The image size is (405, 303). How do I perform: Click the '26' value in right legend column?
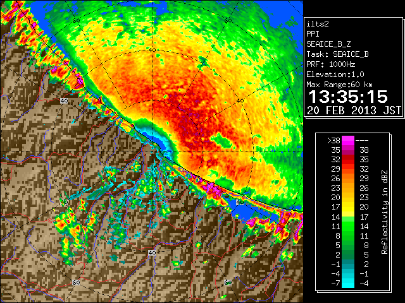coord(364,188)
